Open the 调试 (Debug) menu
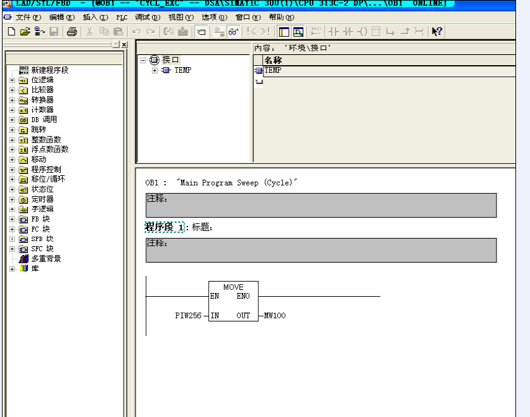 click(148, 17)
